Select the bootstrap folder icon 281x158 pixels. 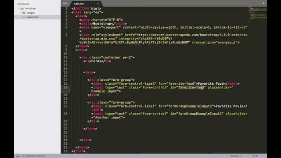point(22,8)
